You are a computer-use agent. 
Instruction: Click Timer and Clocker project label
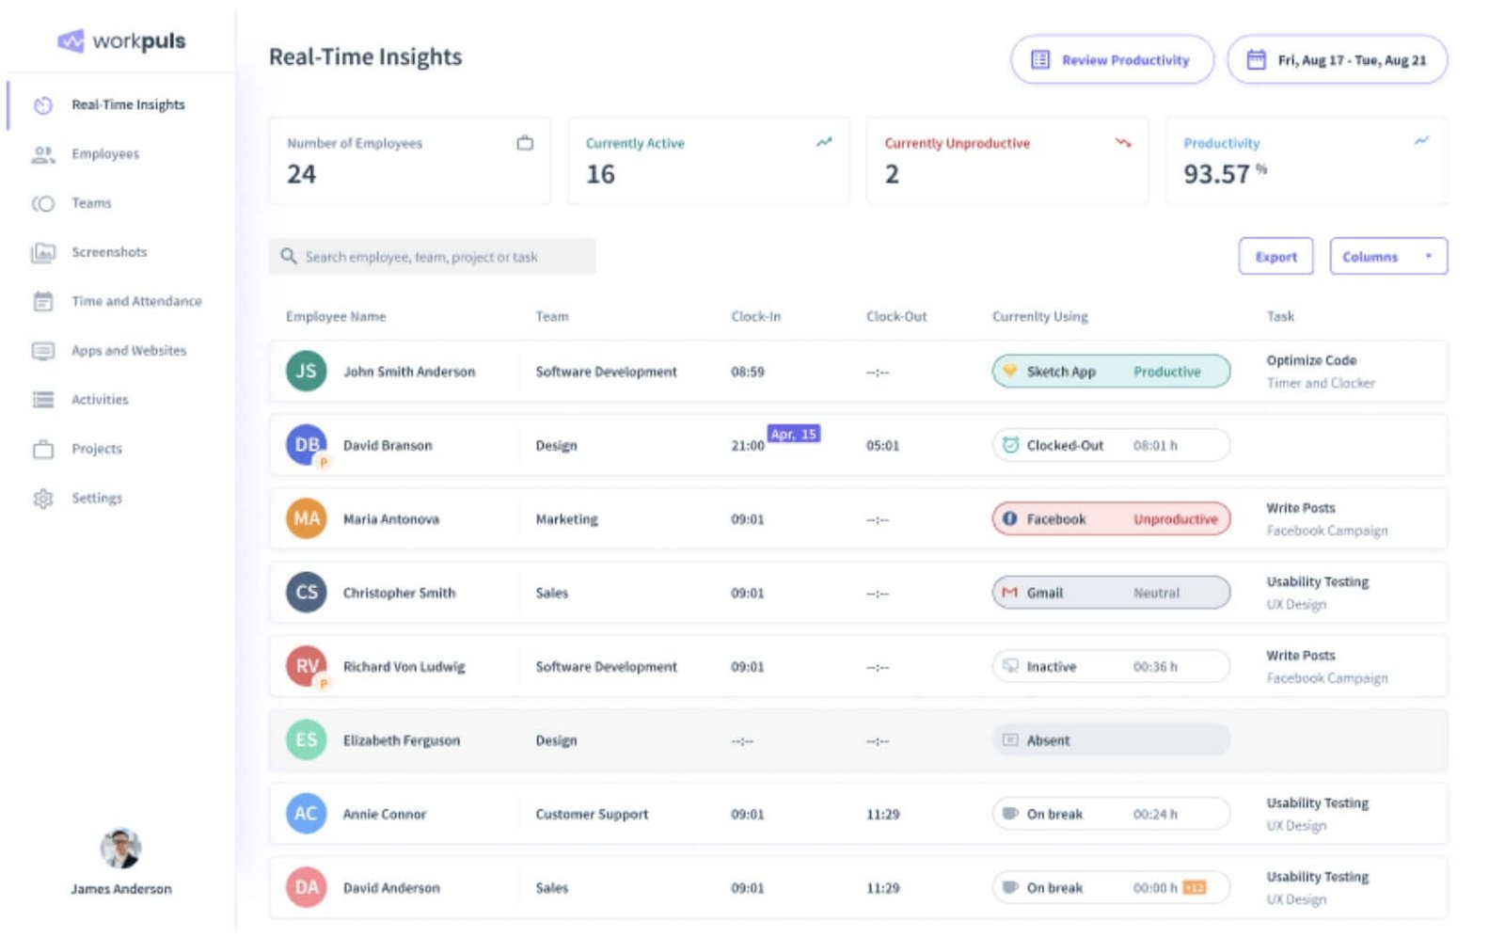[x=1321, y=383]
